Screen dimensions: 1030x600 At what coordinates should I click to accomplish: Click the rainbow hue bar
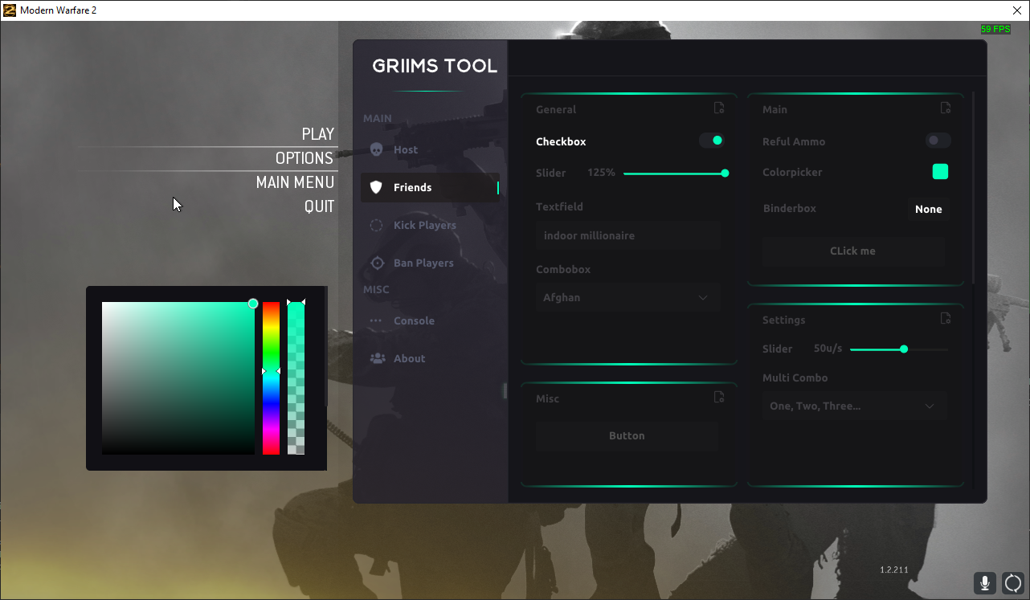[x=271, y=378]
